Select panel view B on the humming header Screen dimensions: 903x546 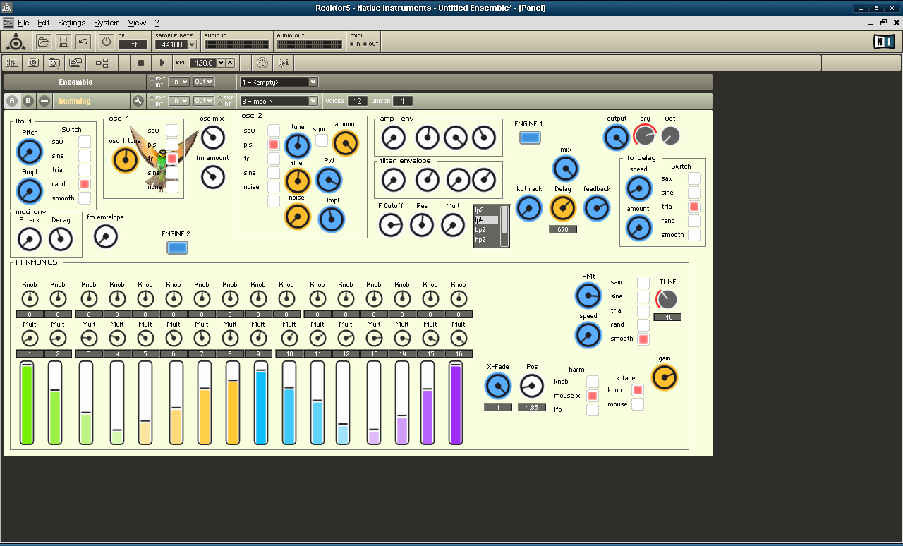(28, 101)
